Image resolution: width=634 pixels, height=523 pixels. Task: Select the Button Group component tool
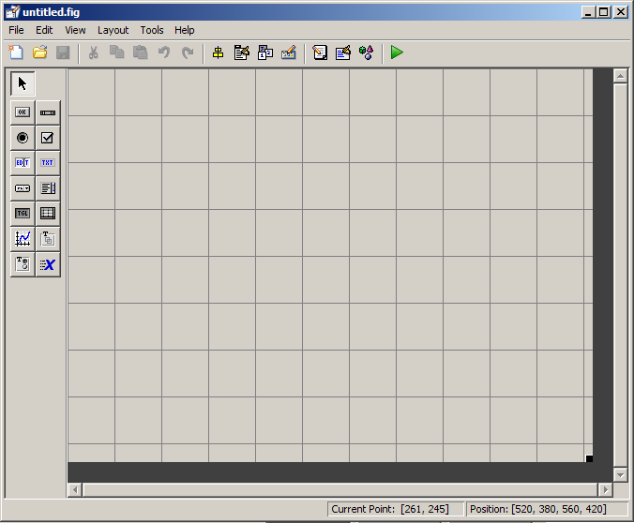point(23,264)
